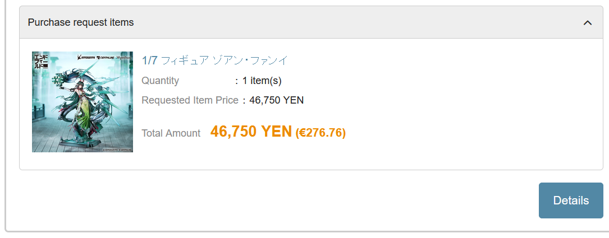Screen dimensions: 609x238
Task: Click the Quantity label
Action: [x=160, y=81]
